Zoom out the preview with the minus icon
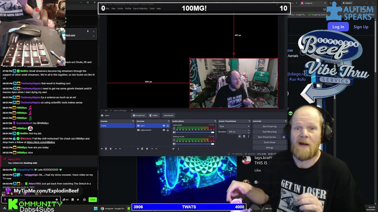 click(x=102, y=110)
